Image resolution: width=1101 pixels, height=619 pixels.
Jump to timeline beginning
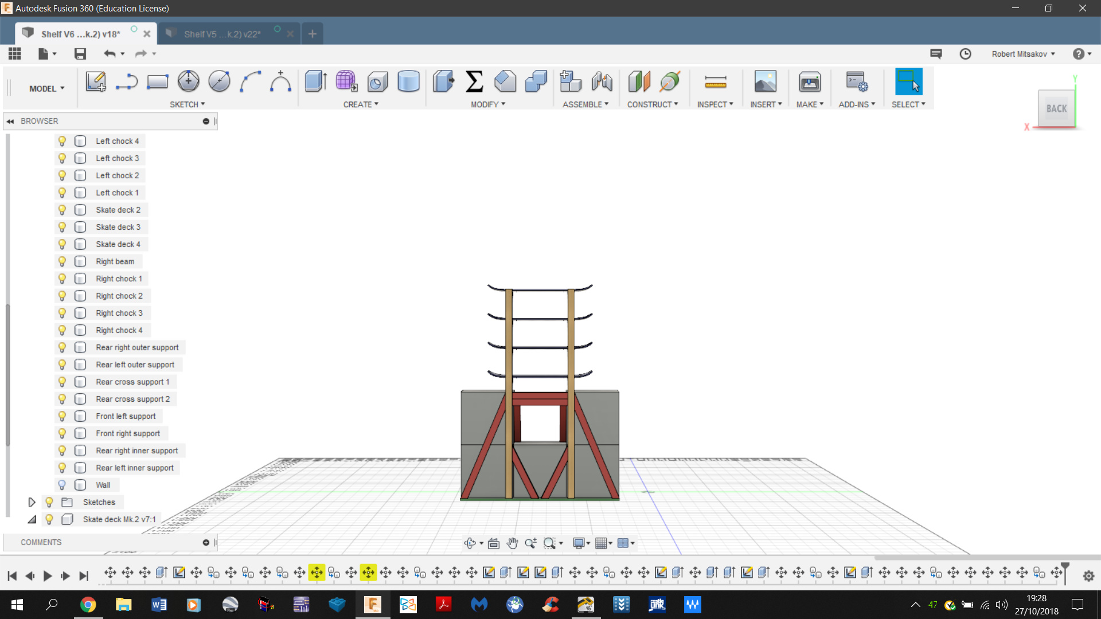click(12, 576)
